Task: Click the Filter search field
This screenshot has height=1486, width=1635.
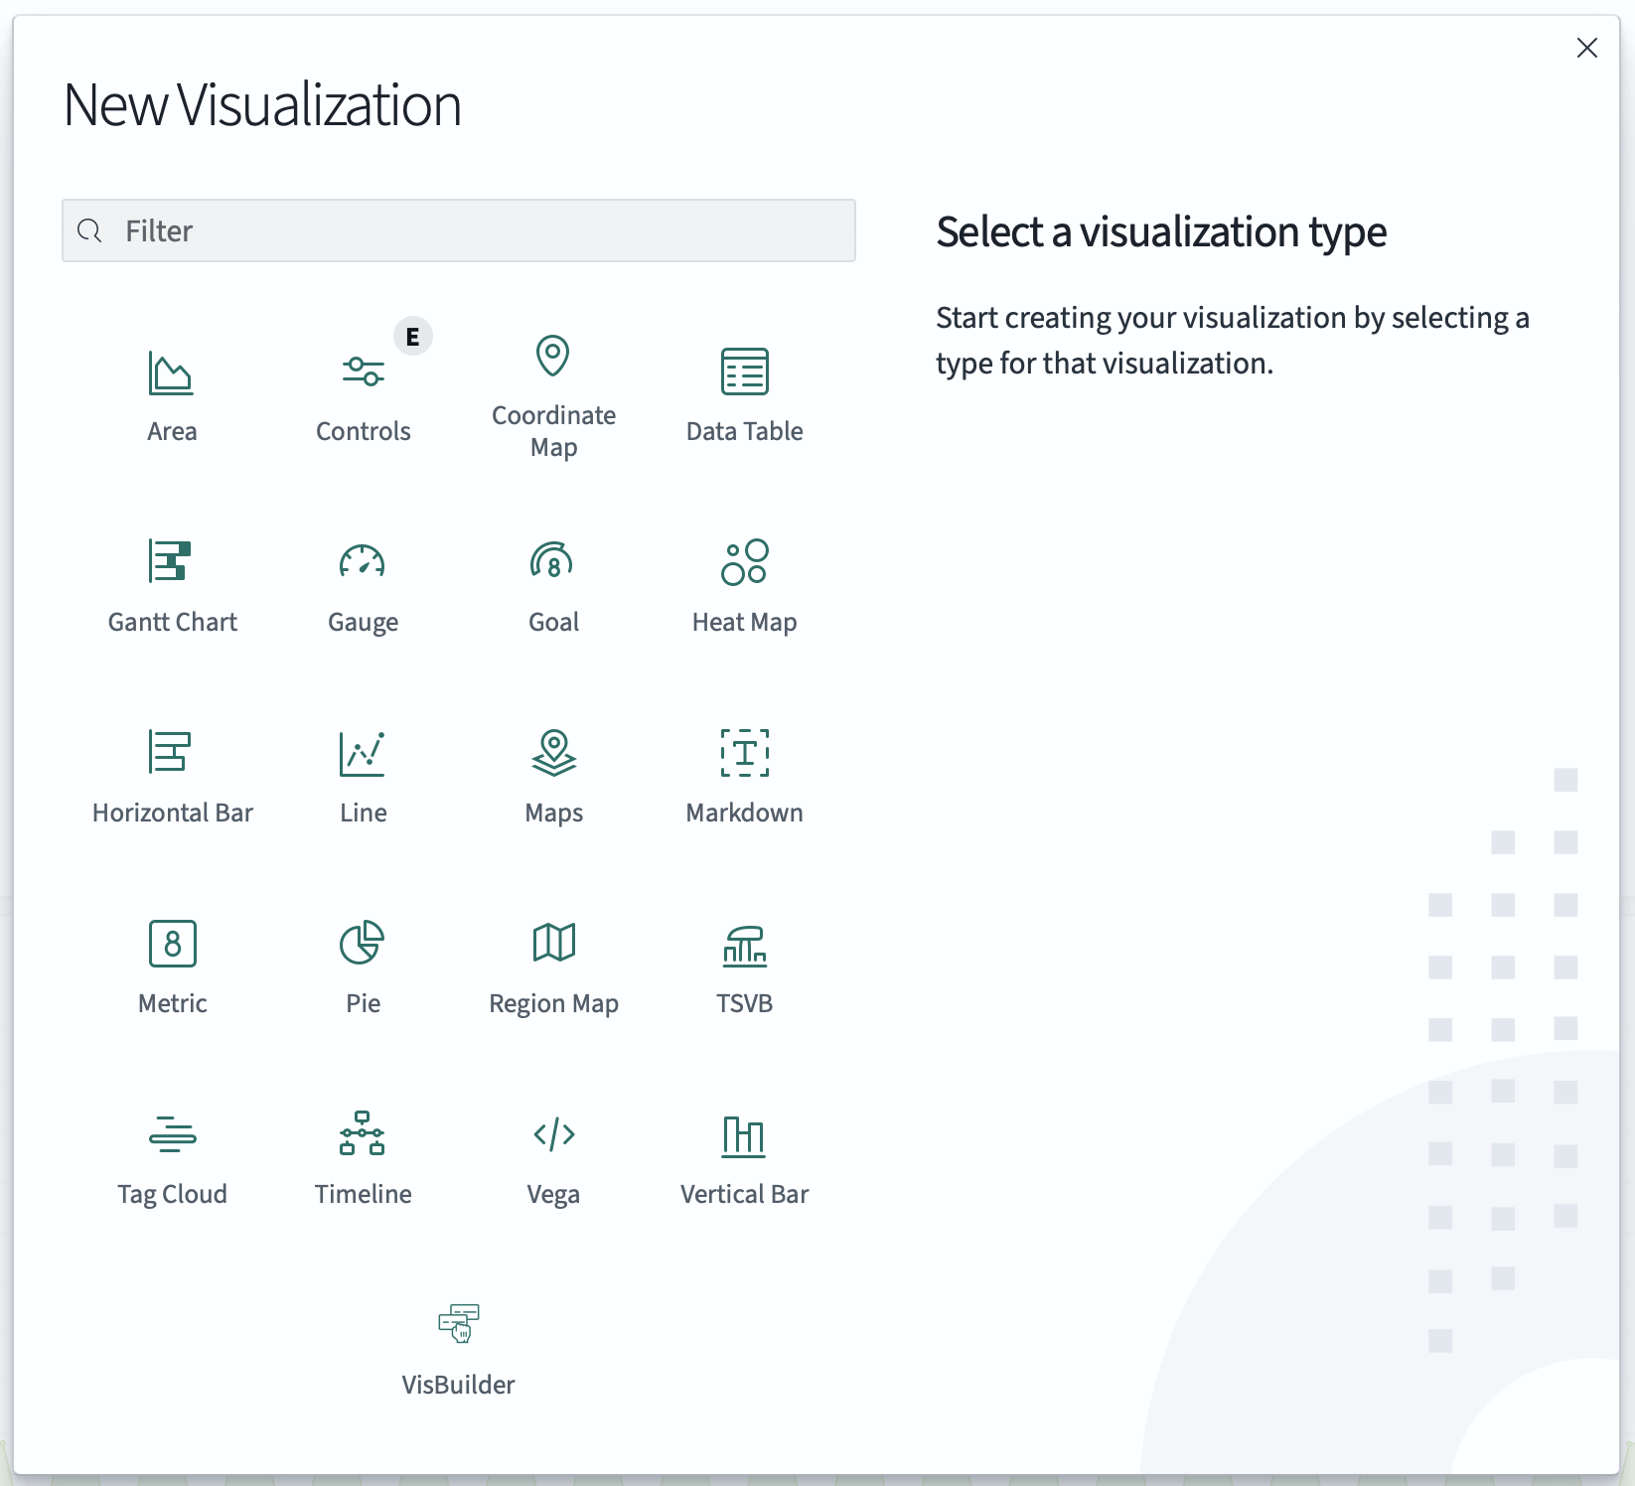Action: (459, 230)
